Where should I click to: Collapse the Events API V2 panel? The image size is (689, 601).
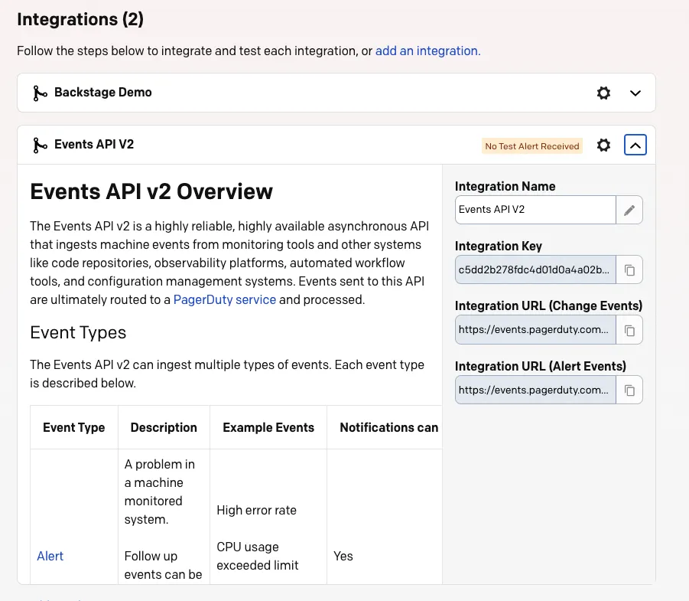pos(635,145)
